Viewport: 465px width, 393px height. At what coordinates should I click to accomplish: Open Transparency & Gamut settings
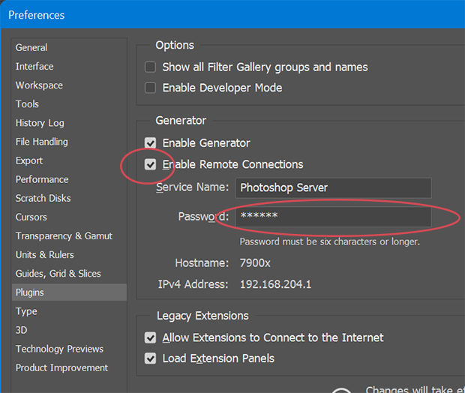[x=64, y=235]
